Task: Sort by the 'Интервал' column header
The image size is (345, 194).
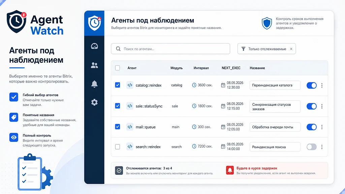Action: [x=201, y=68]
